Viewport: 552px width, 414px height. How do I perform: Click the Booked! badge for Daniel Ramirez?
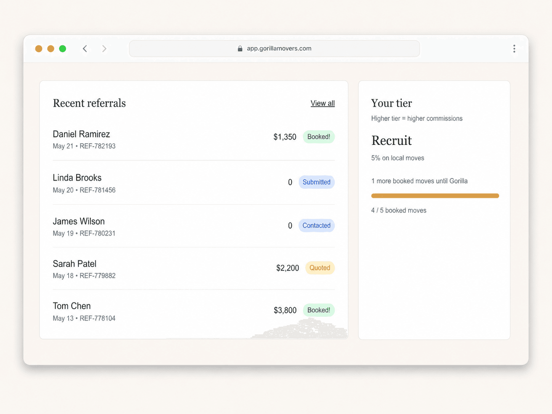[319, 137]
